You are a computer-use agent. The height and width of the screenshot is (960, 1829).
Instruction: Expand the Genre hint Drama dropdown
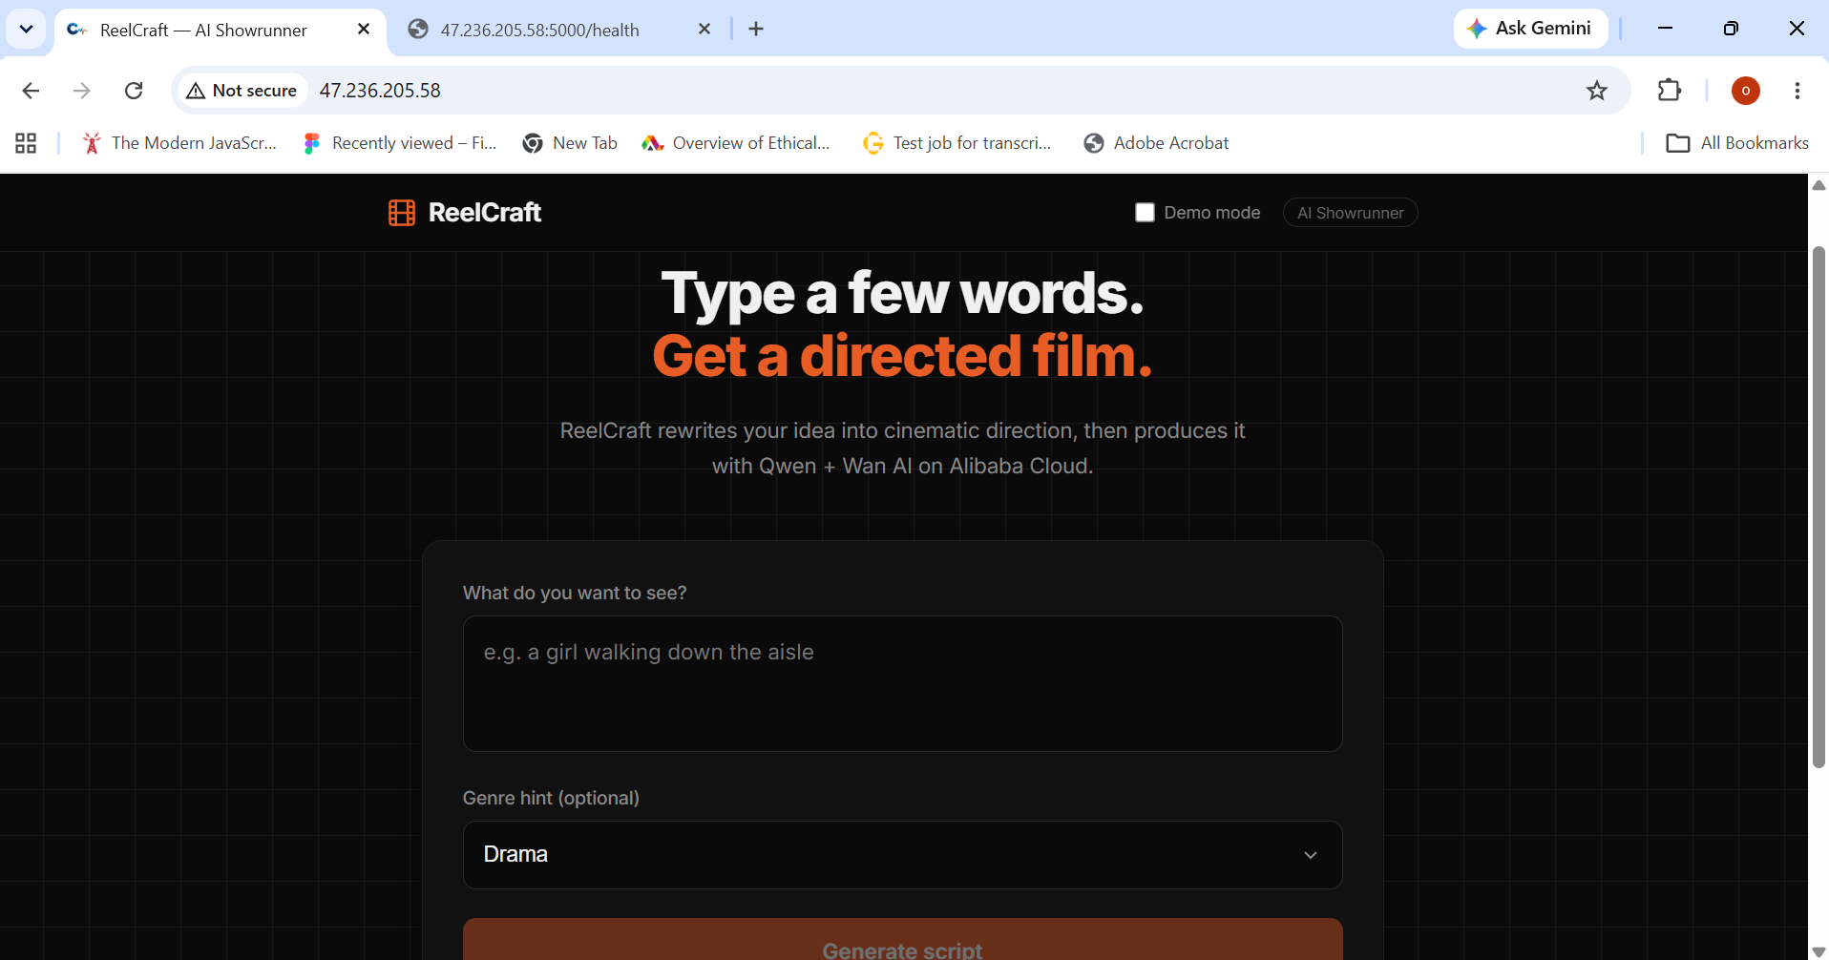click(902, 855)
